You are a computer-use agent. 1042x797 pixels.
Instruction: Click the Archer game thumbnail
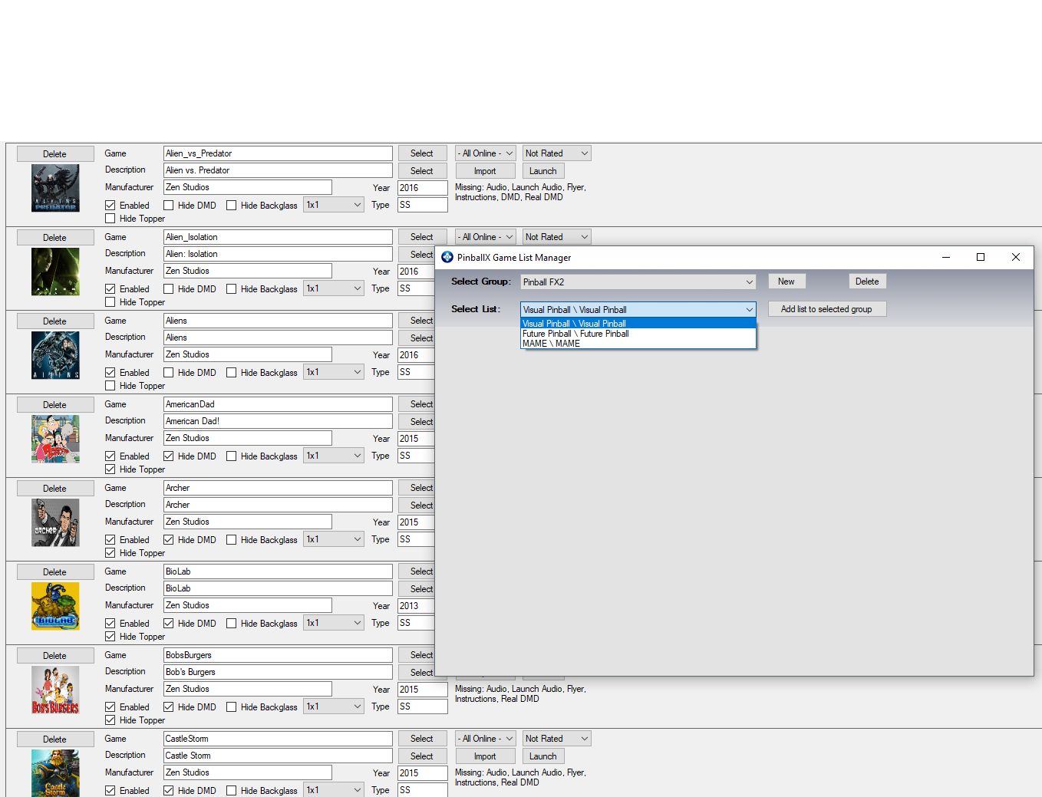tap(55, 522)
